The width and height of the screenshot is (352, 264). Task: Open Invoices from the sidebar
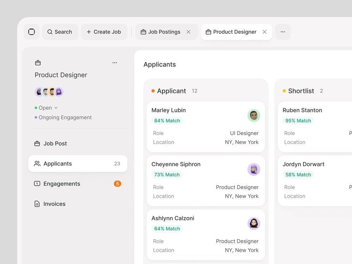click(x=78, y=204)
